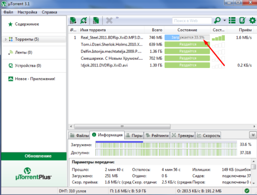
Task: Click detail pane scroll down arrow
Action: click(x=254, y=183)
